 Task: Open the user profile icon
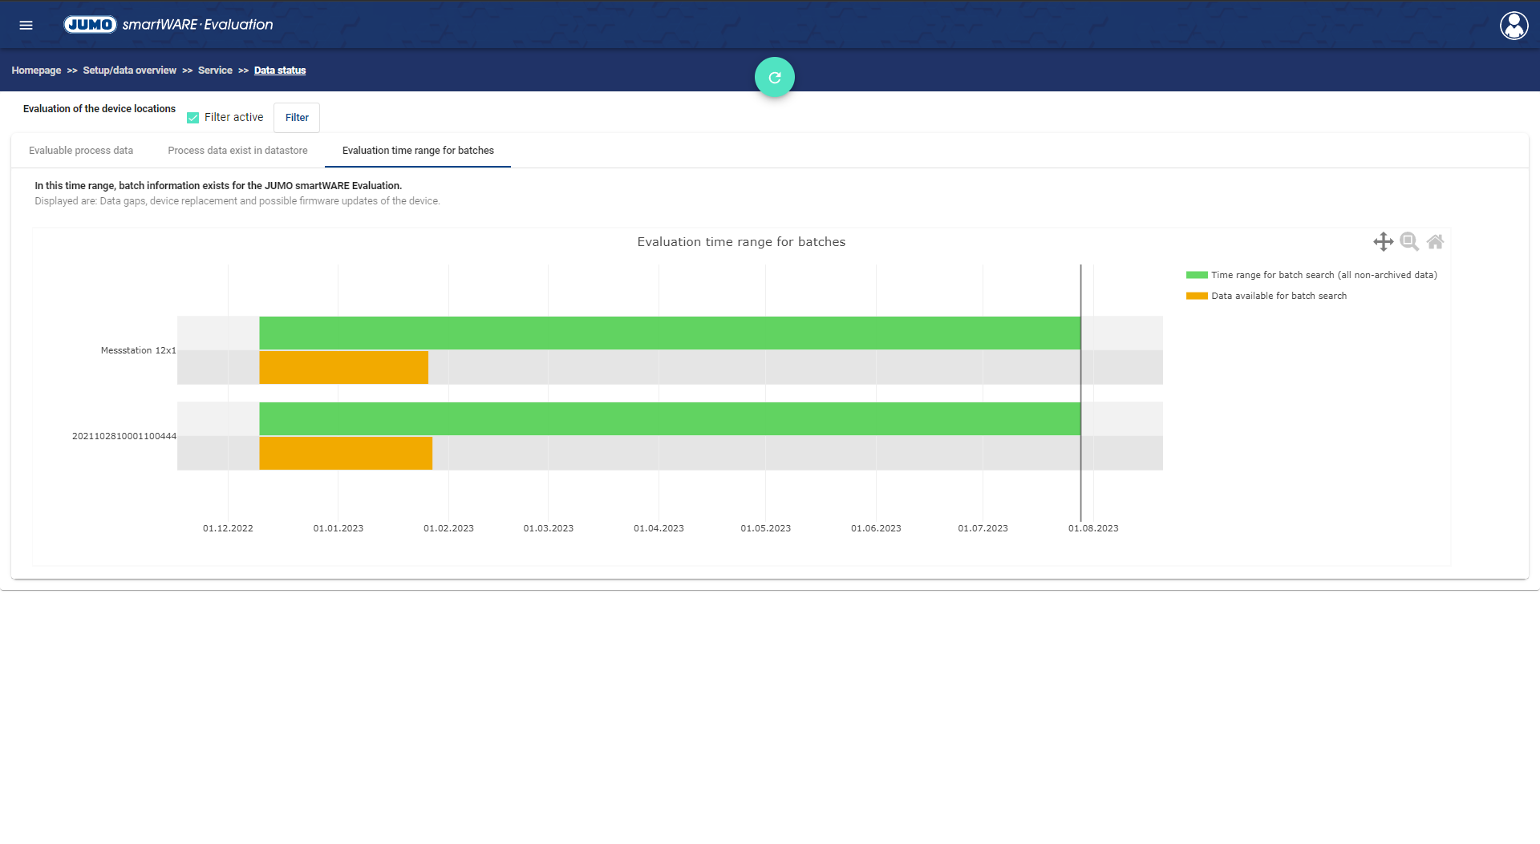click(x=1514, y=26)
